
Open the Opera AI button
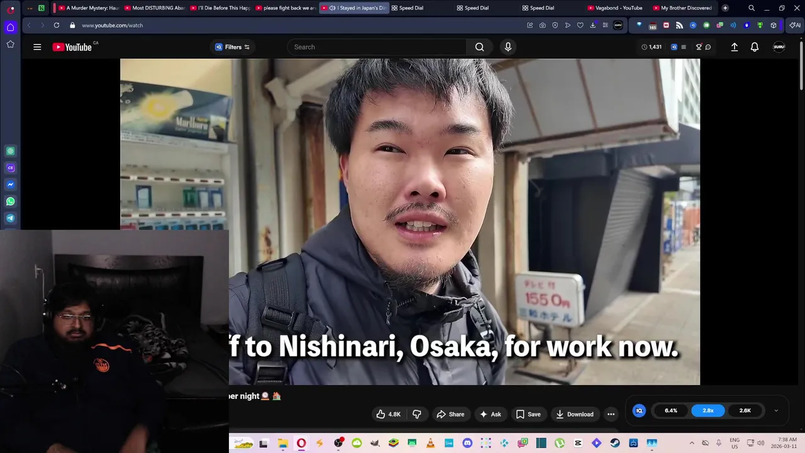tap(795, 25)
